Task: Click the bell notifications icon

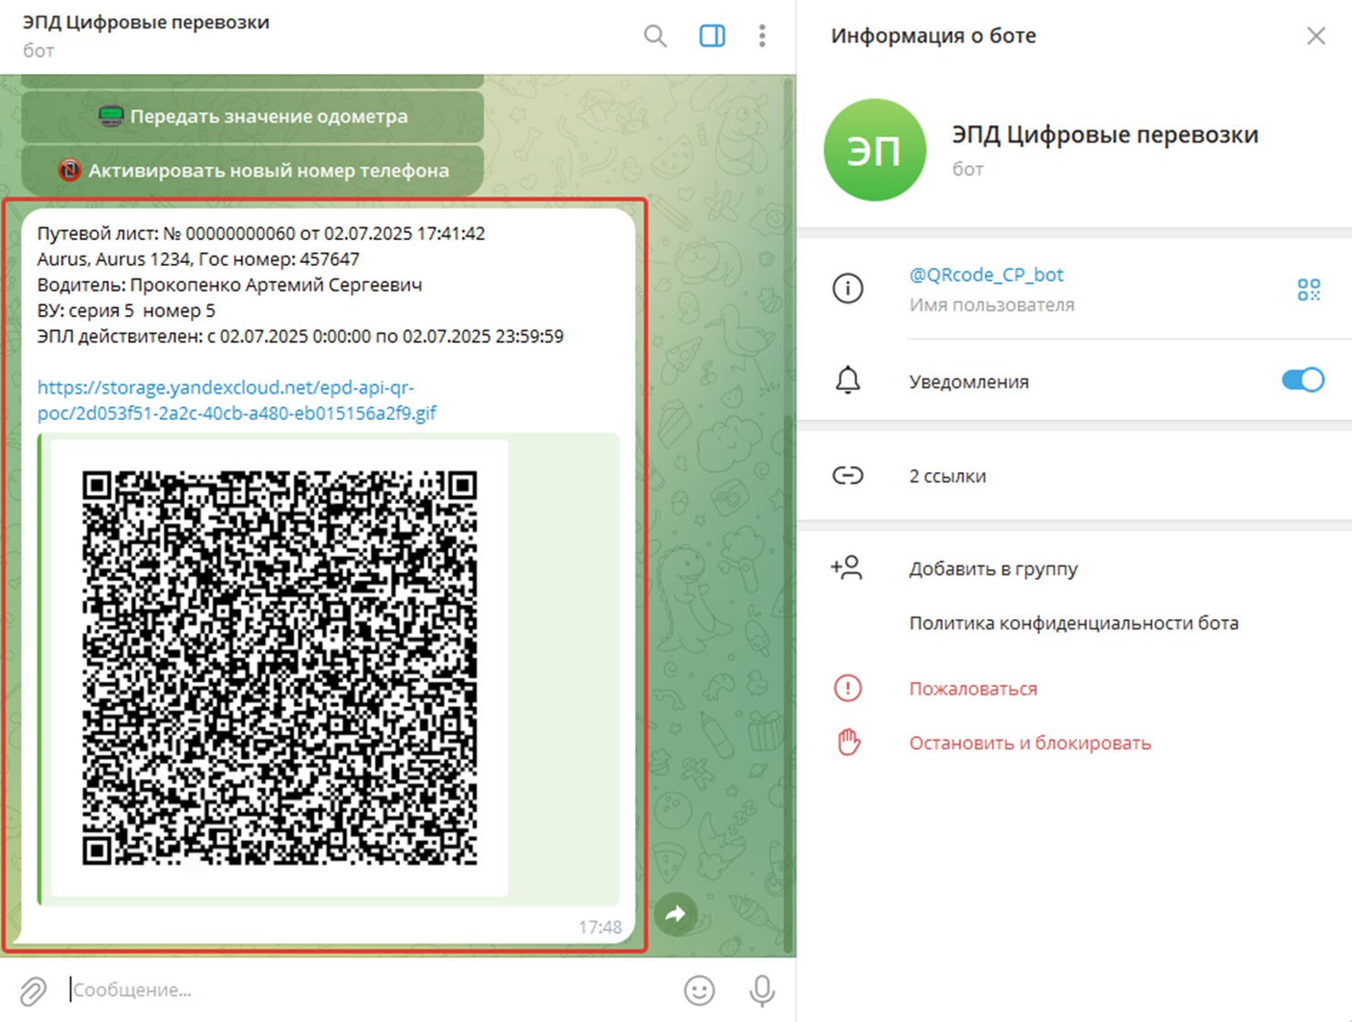Action: tap(848, 380)
